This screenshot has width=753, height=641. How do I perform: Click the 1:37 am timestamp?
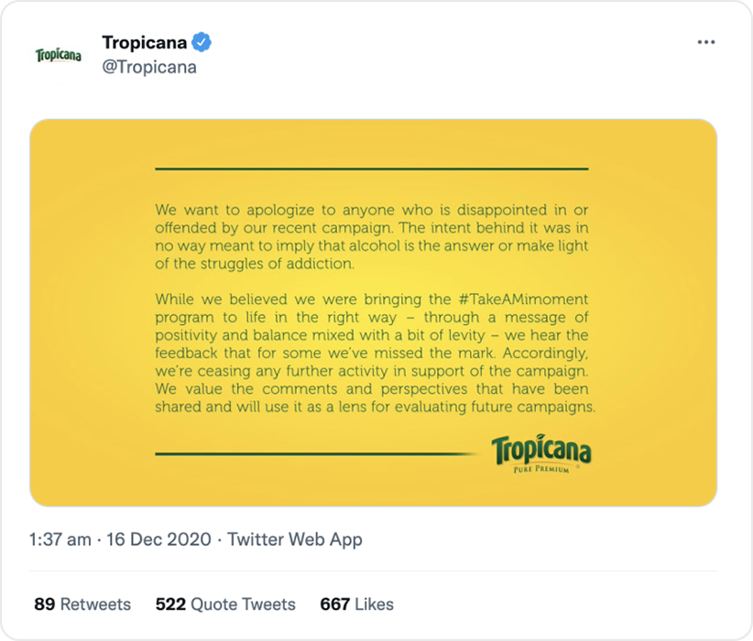[x=60, y=539]
